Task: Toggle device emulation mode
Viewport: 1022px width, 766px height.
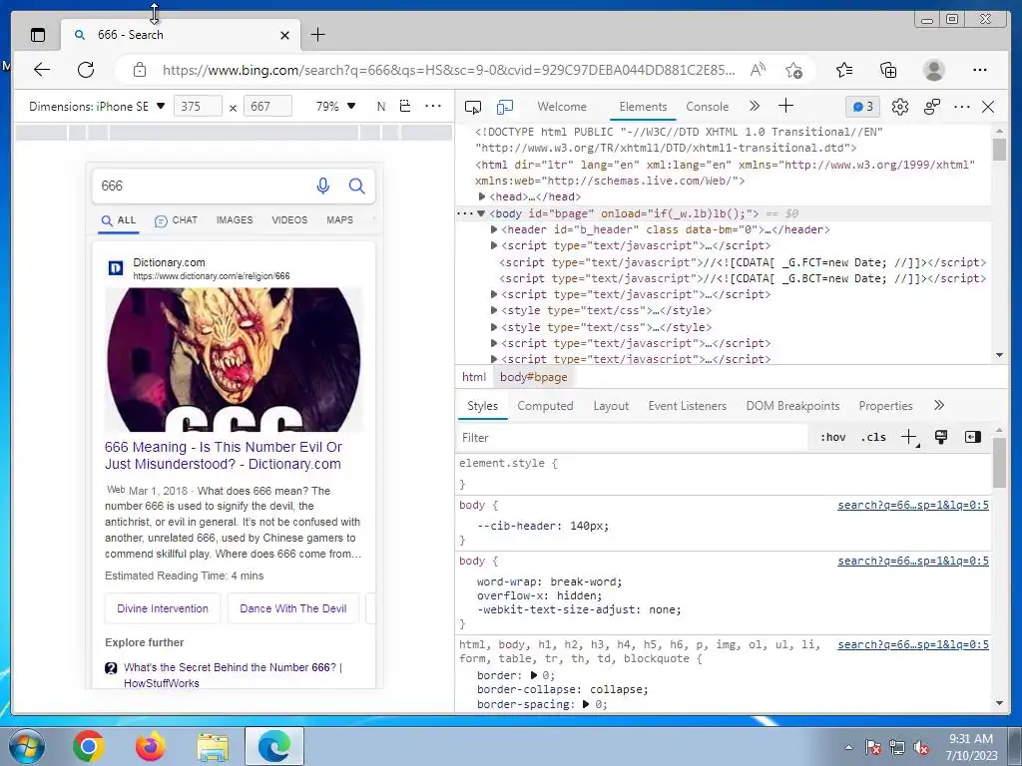Action: point(504,107)
